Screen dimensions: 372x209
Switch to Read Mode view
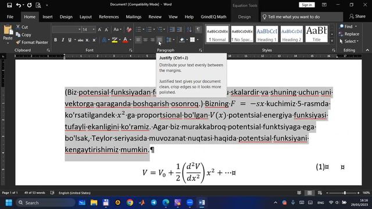(299, 193)
